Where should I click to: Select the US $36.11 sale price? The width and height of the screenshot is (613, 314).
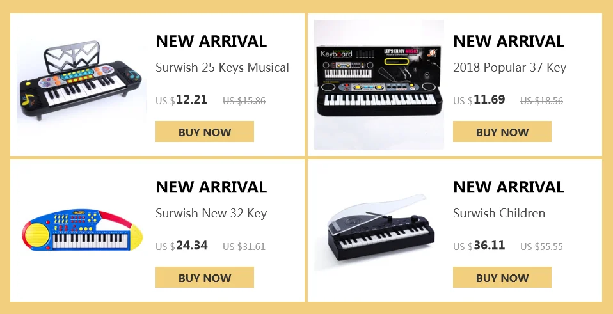[479, 246]
